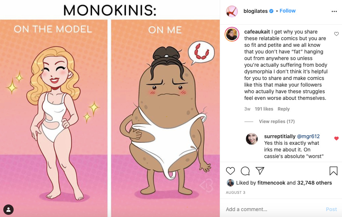Viewport: 342px width, 217px height.
Task: Unlike surreptitially's reply red heart
Action: (336, 139)
